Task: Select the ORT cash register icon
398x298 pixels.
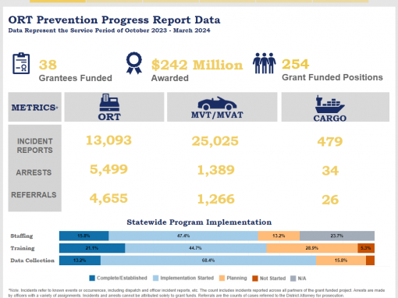Action: [x=109, y=103]
